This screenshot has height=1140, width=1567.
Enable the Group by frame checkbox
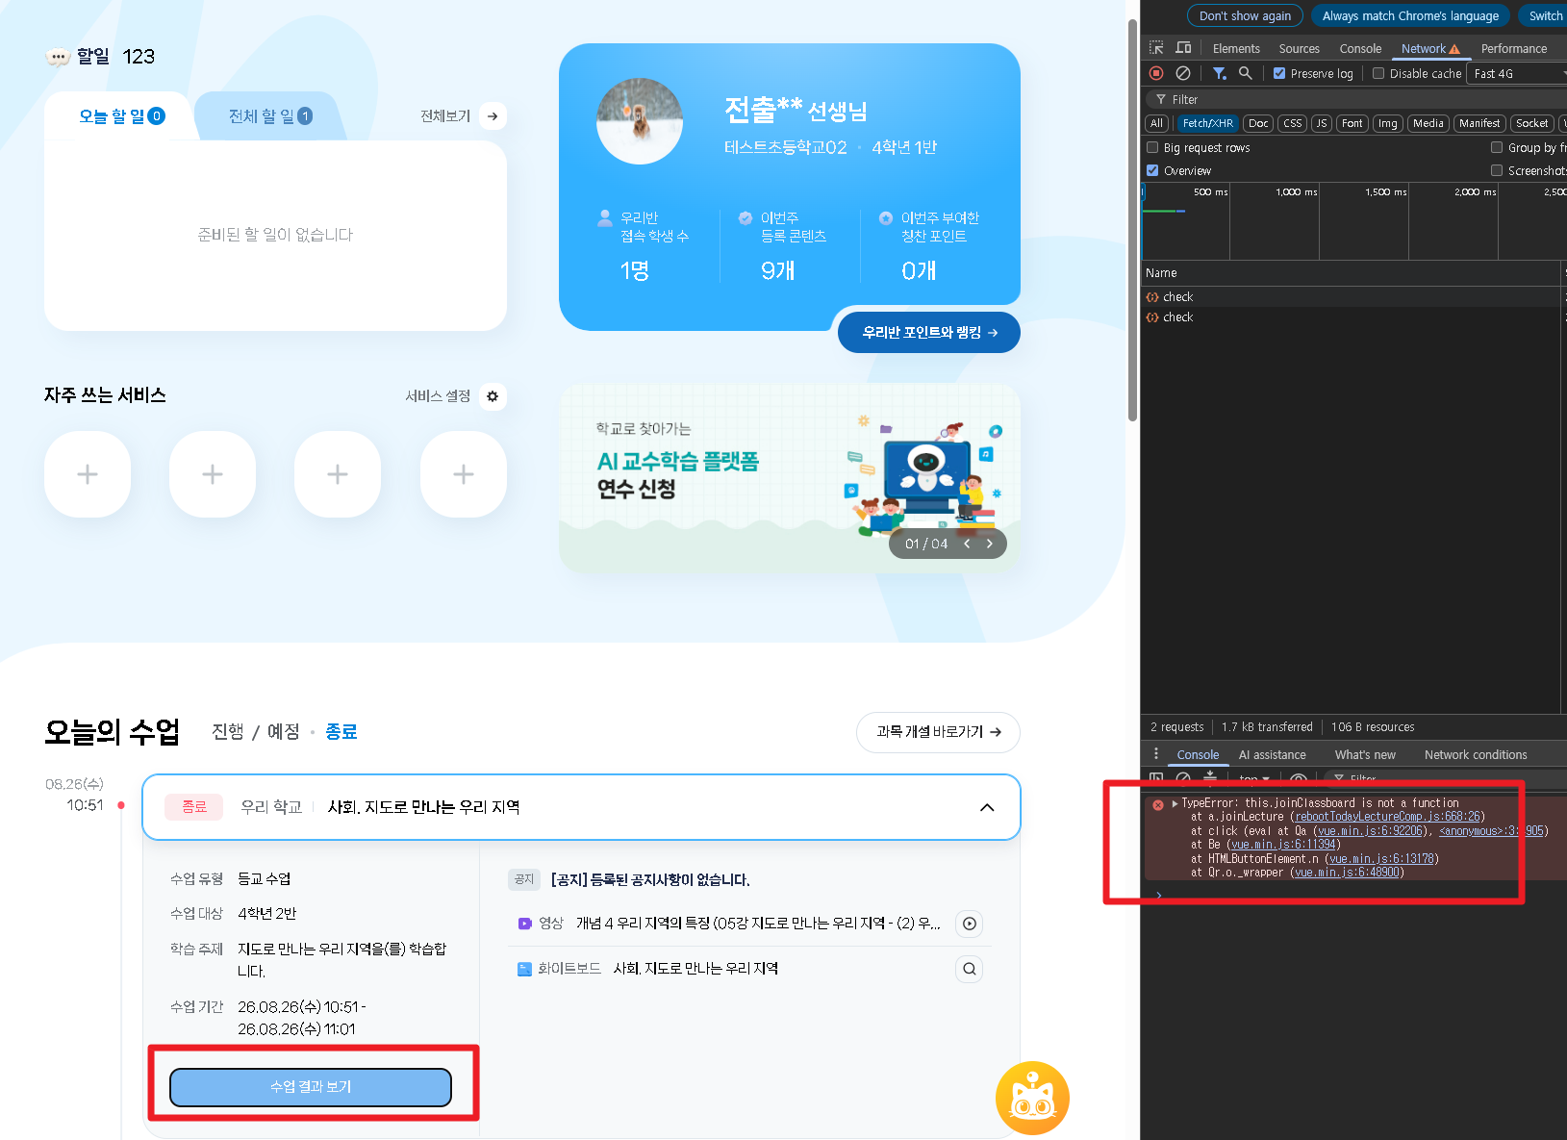(x=1497, y=147)
